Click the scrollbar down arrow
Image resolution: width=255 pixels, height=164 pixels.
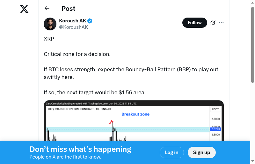click(x=252, y=161)
